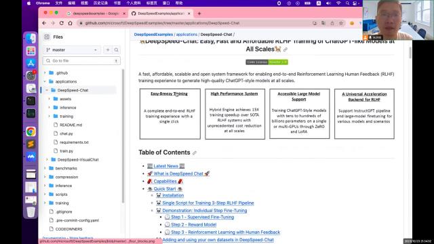Screen dimensions: 434x244
Task: Click the translate page icon in address bar
Action: pyautogui.click(x=323, y=23)
